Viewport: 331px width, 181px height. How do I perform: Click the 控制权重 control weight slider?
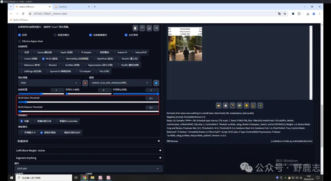[x=41, y=94]
